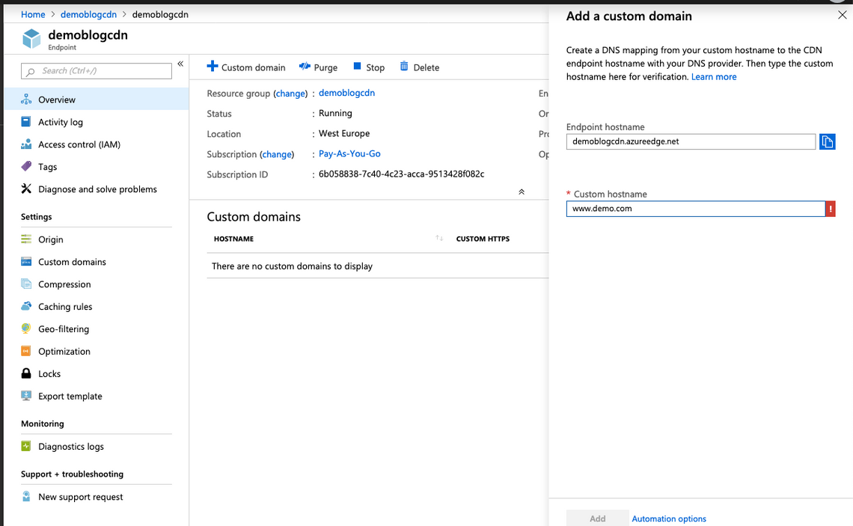Open Diagnose and solve problems item
The height and width of the screenshot is (526, 853).
tap(97, 189)
